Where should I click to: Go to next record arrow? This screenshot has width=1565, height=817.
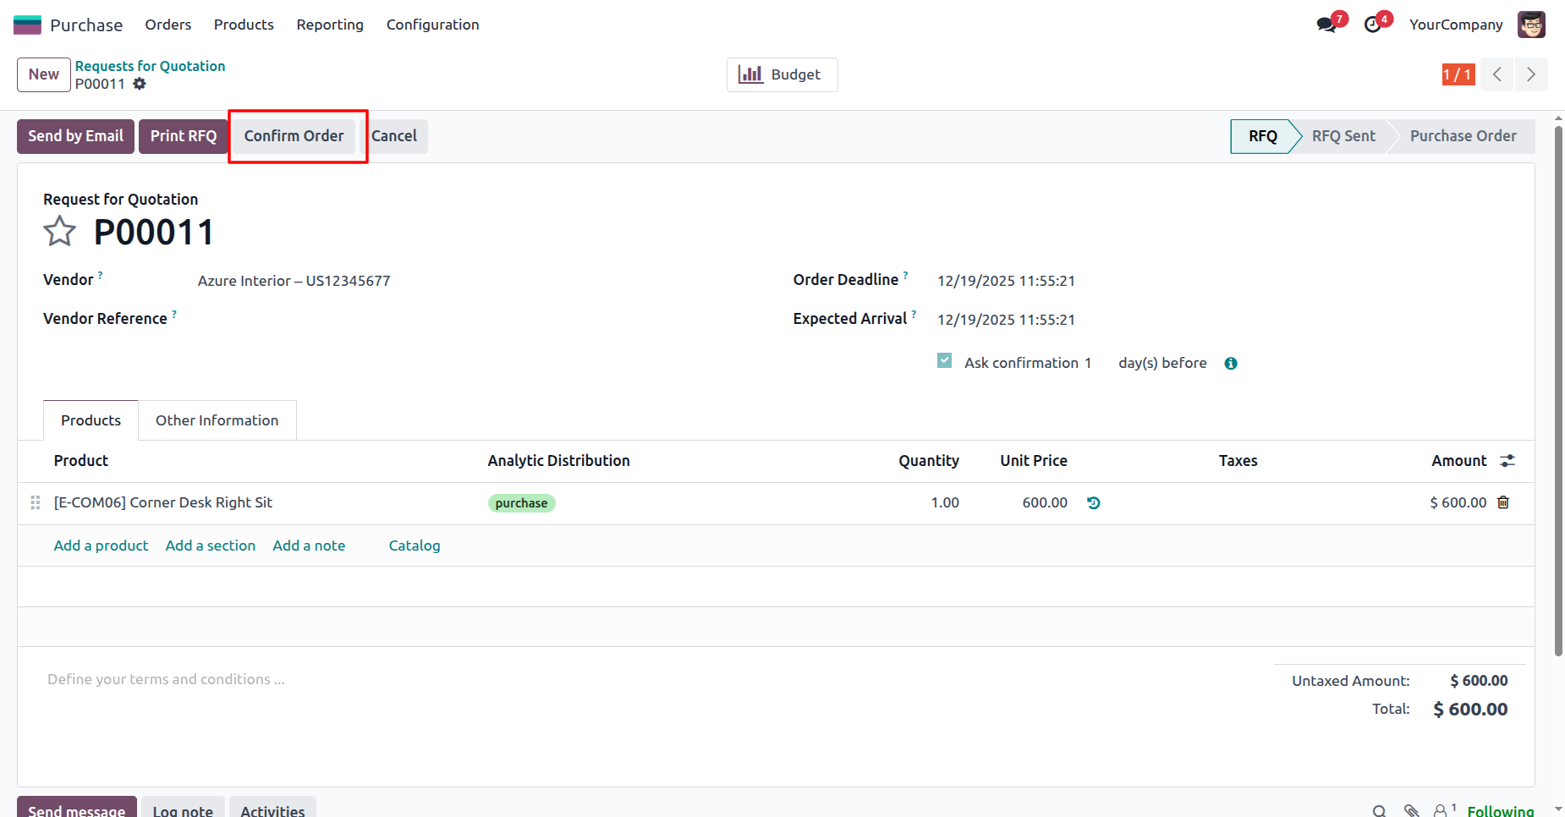(x=1530, y=74)
